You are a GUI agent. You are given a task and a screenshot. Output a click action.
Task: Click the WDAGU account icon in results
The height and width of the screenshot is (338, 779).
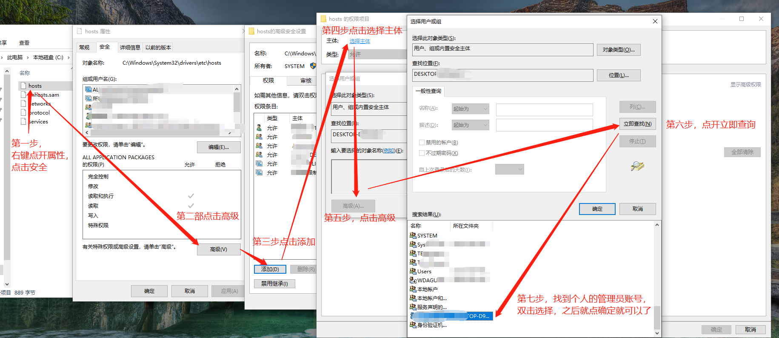(x=413, y=280)
